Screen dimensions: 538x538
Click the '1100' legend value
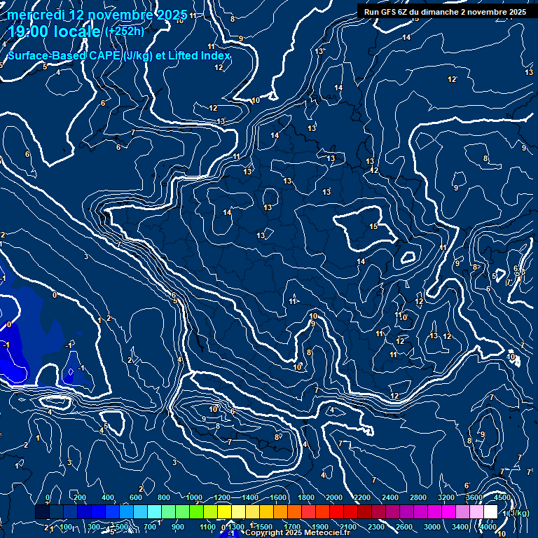(x=208, y=527)
